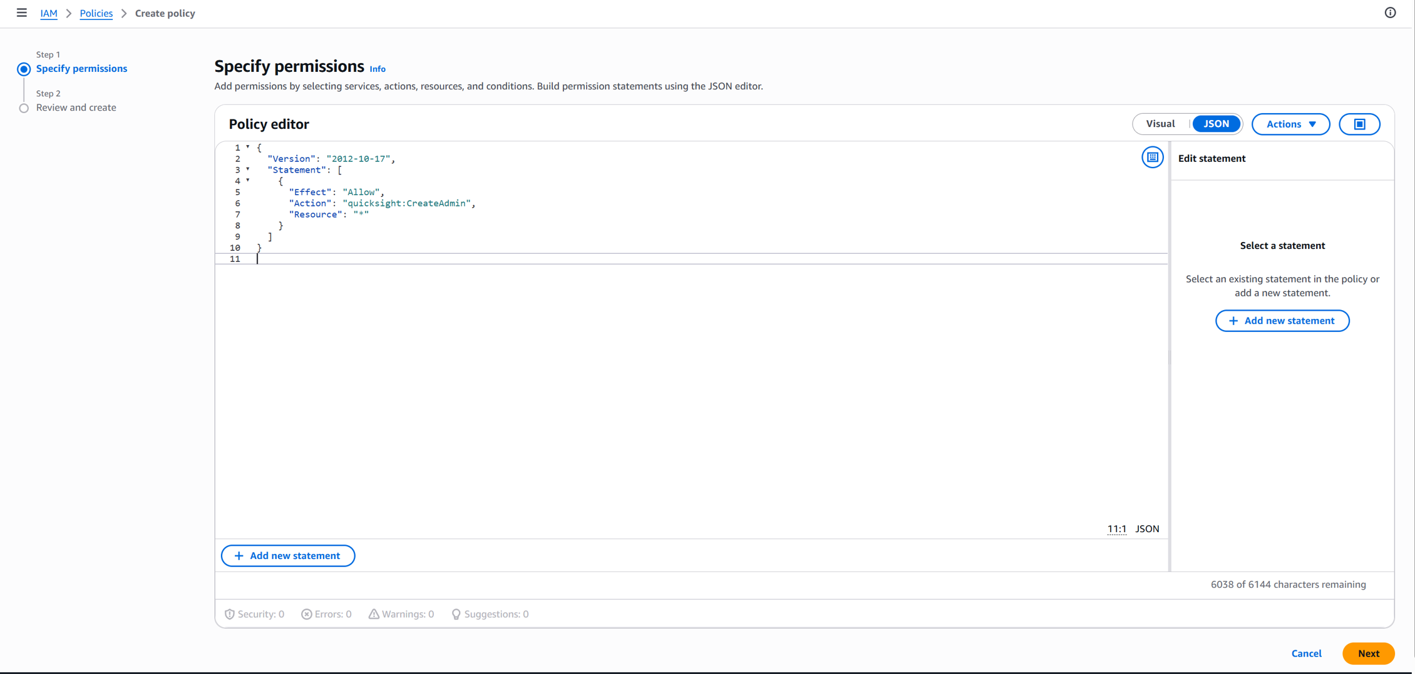Click the Warnings: 0 status entry
1415x674 pixels.
point(401,614)
